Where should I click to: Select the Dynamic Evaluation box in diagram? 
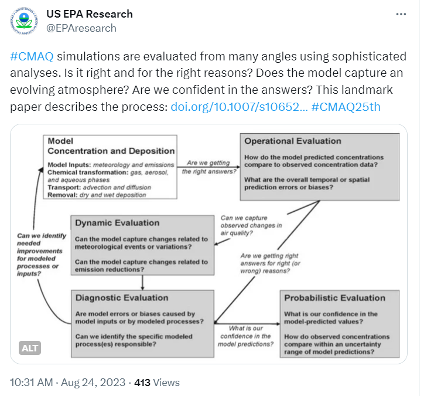coord(142,245)
